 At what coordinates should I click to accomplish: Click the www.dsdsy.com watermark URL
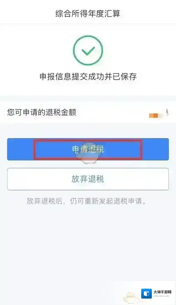pyautogui.click(x=161, y=296)
